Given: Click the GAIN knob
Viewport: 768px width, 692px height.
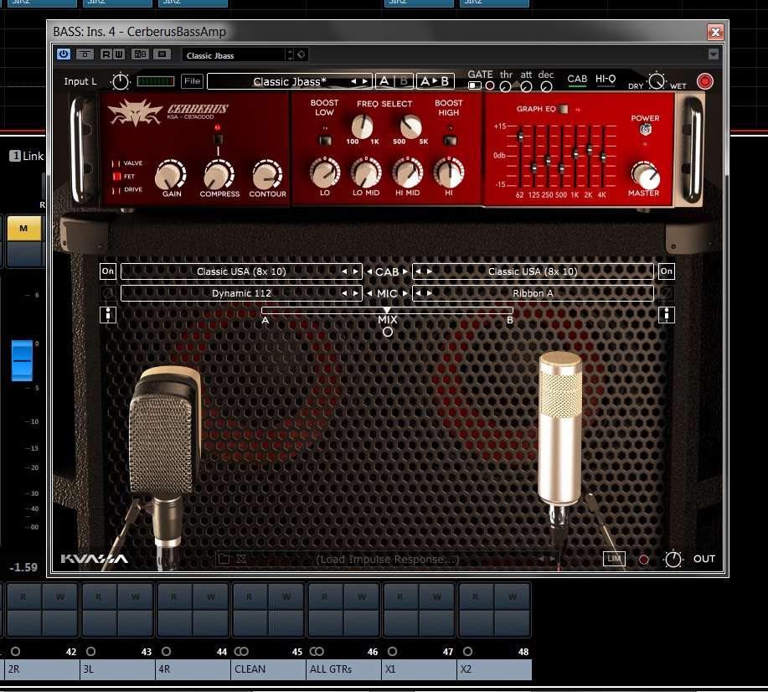Looking at the screenshot, I should click(171, 175).
